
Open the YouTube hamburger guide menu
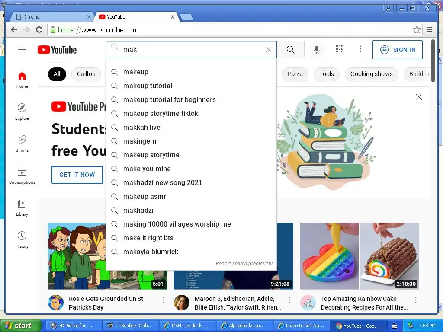click(22, 50)
